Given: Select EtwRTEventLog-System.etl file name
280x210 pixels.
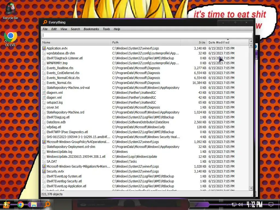Looking at the screenshot, I should click(x=64, y=176).
